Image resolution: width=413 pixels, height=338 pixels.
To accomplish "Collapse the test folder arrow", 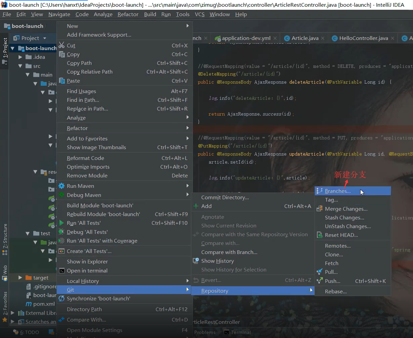I will (28, 233).
